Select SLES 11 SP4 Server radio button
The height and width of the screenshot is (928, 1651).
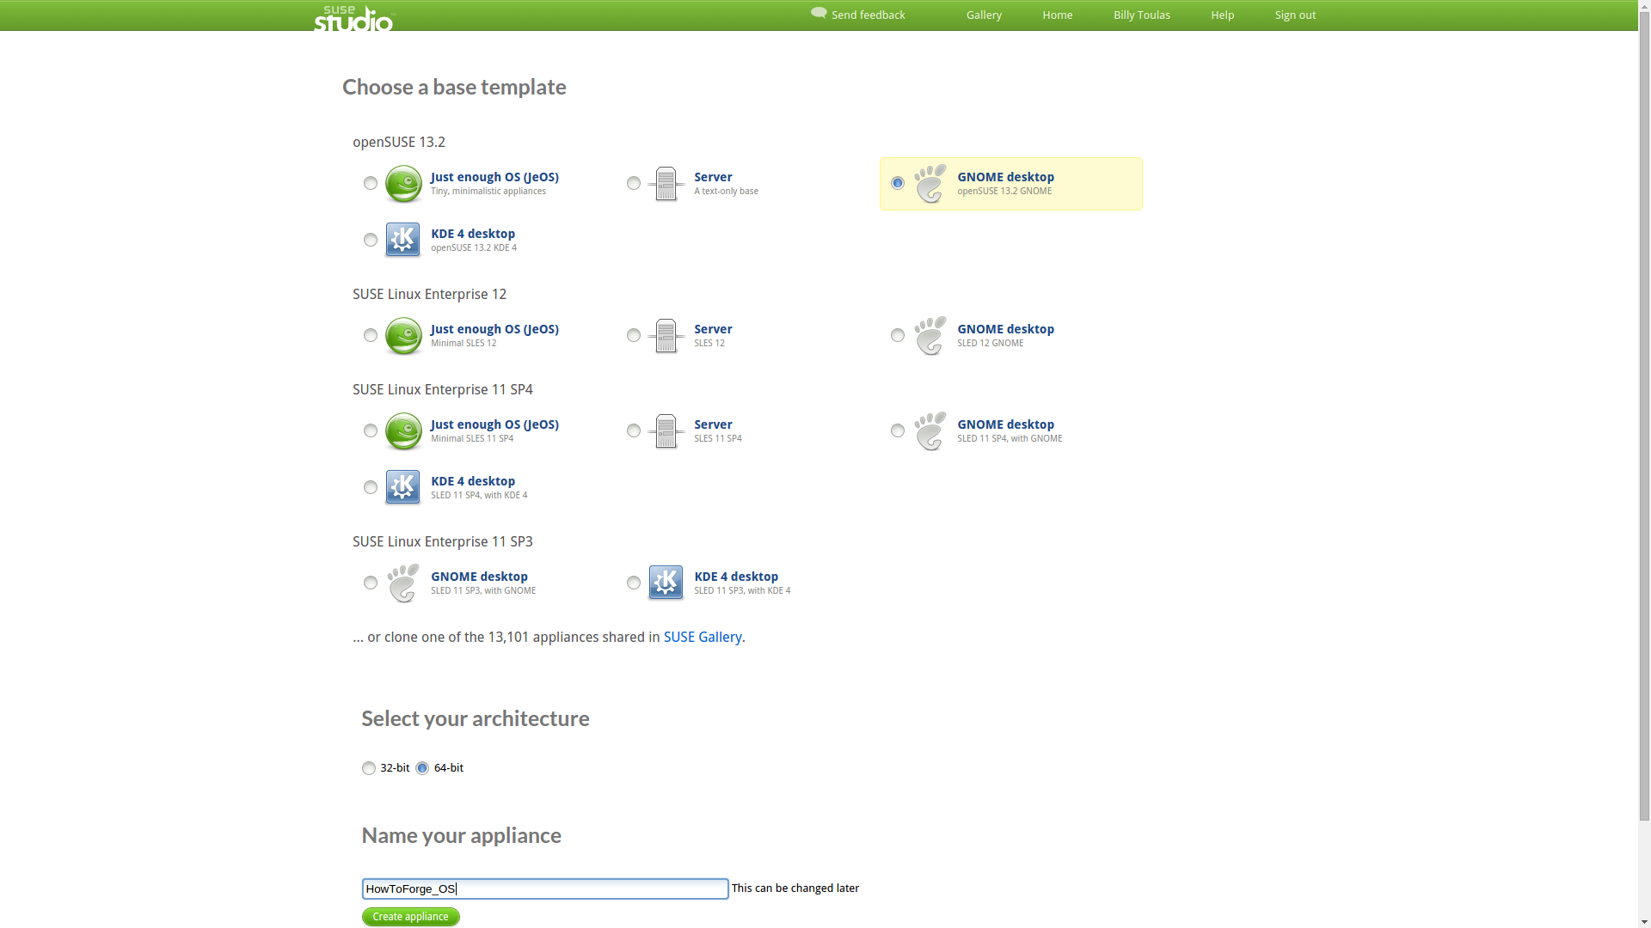[x=634, y=430]
